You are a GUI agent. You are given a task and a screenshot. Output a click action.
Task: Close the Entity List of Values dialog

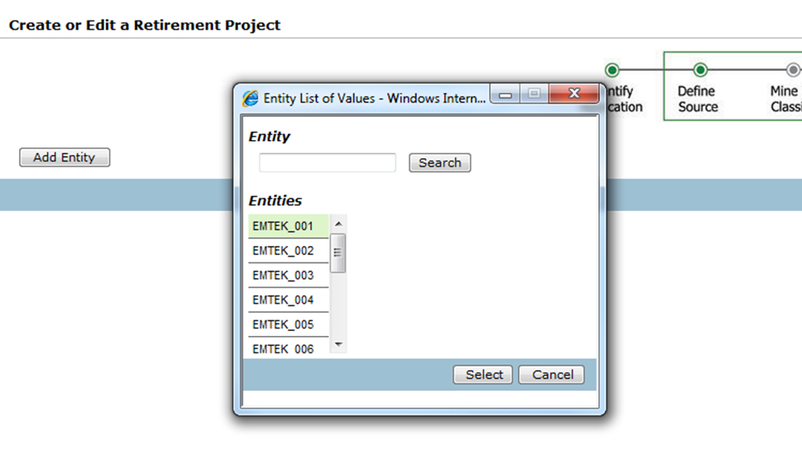point(573,94)
